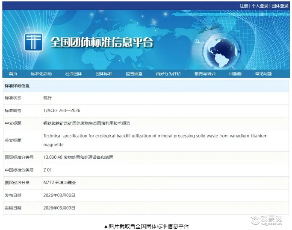Open the 标准化活动 menu item
Screen dimensions: 292x230
(x=41, y=74)
